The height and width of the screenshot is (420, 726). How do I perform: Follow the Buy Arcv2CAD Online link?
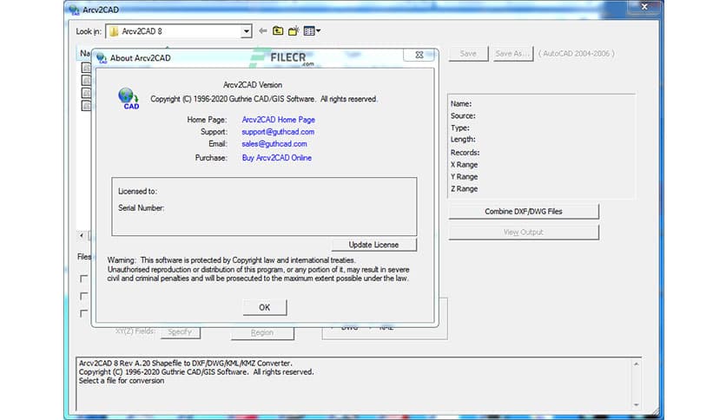276,158
